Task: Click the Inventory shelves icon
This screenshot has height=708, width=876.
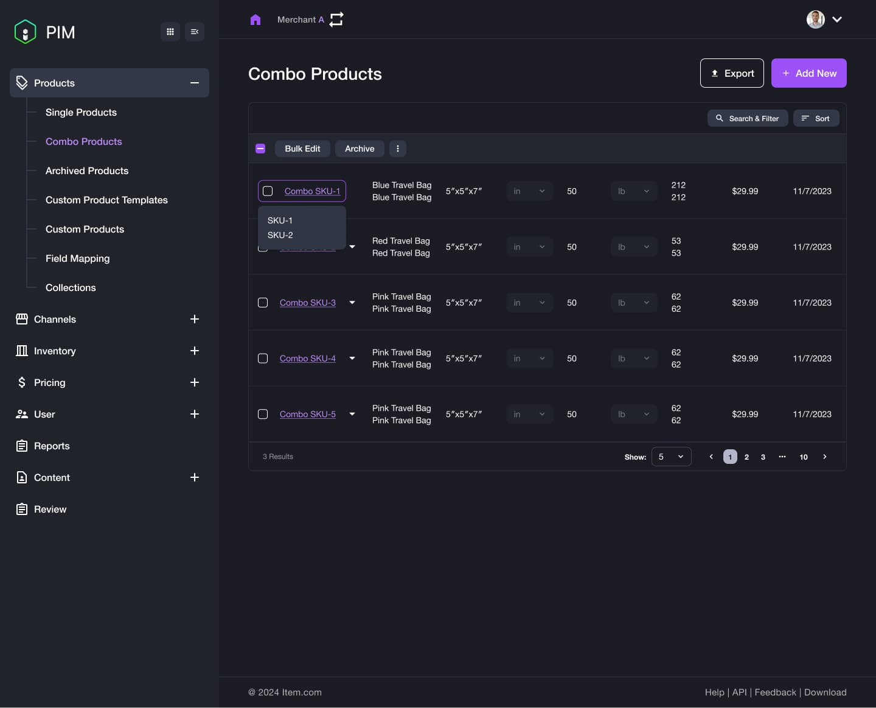Action: click(22, 351)
